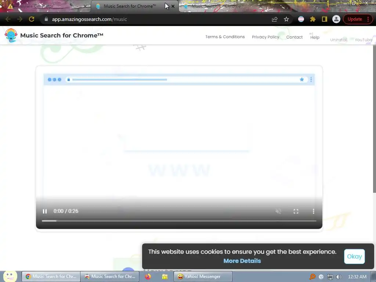The height and width of the screenshot is (282, 376).
Task: Open the folder icon in taskbar
Action: tap(165, 277)
